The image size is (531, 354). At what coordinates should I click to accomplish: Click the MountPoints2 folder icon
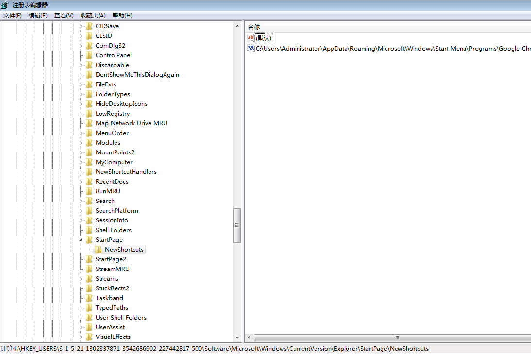pos(89,152)
